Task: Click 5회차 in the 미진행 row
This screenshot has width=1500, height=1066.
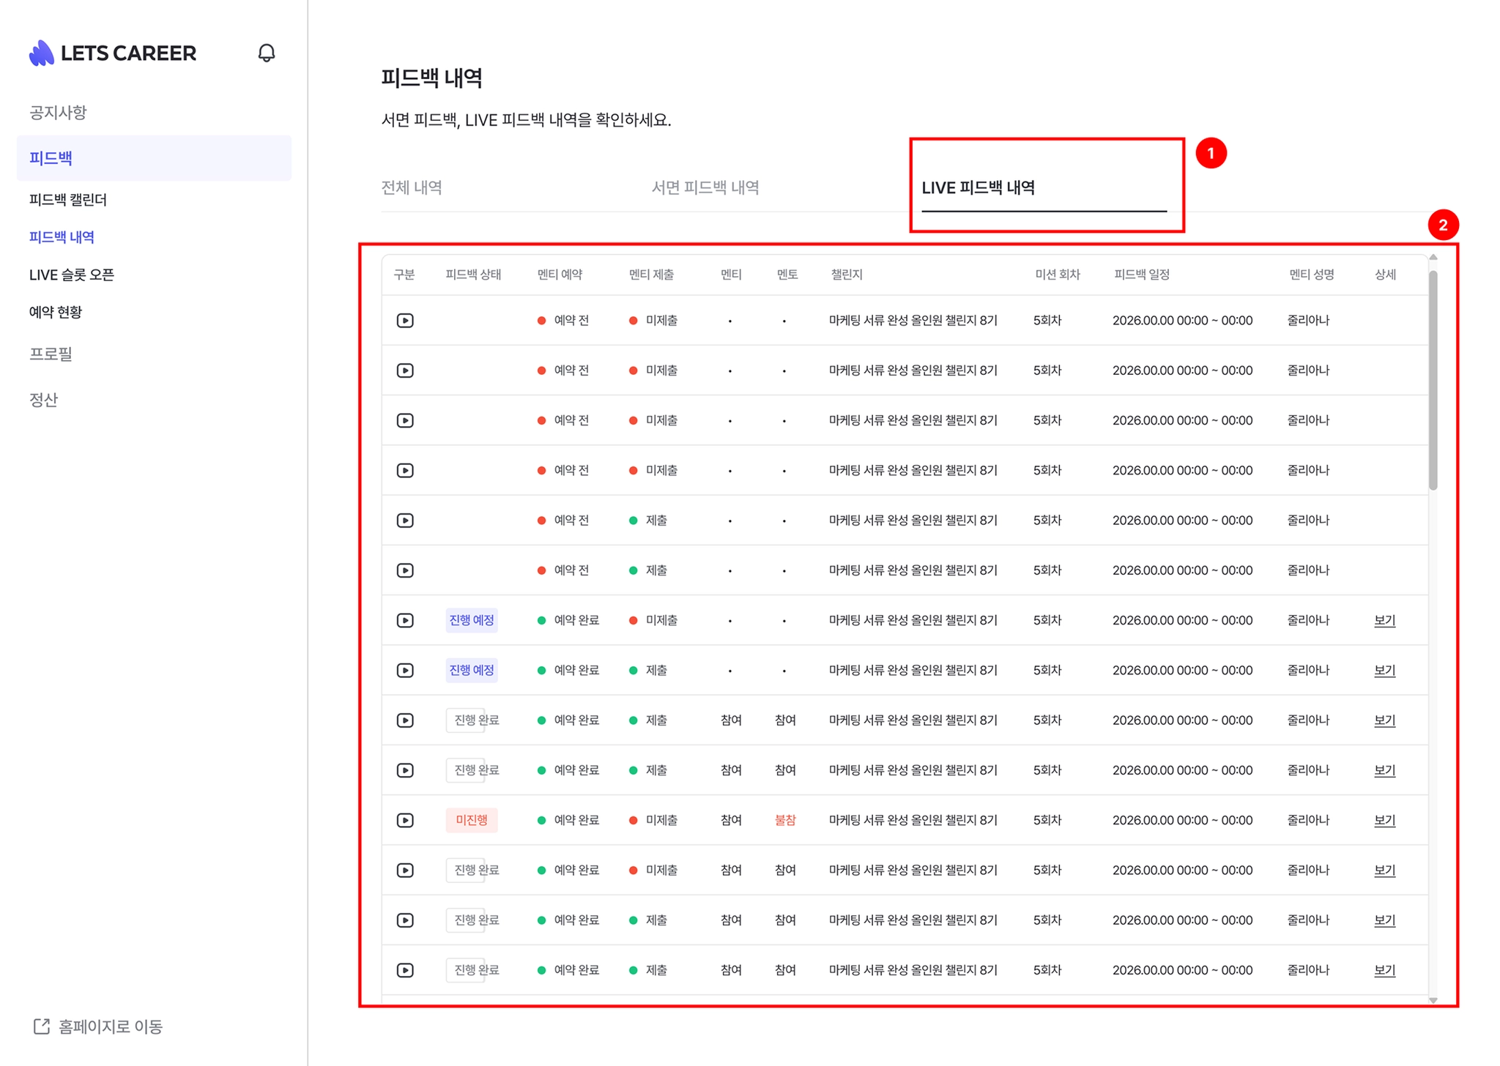Action: click(x=1047, y=820)
